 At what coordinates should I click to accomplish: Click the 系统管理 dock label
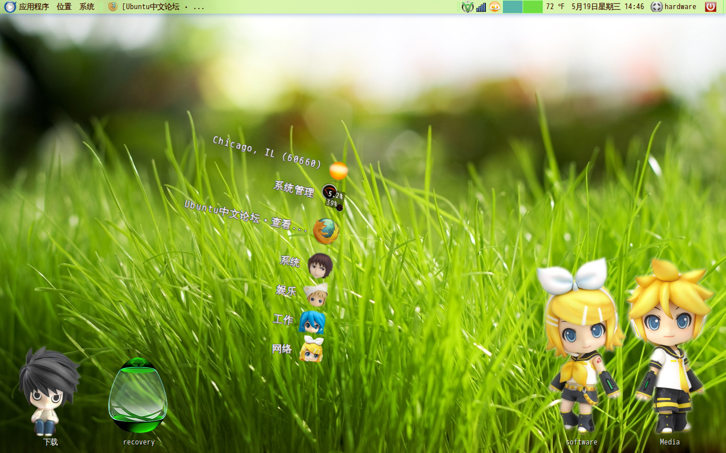[294, 188]
